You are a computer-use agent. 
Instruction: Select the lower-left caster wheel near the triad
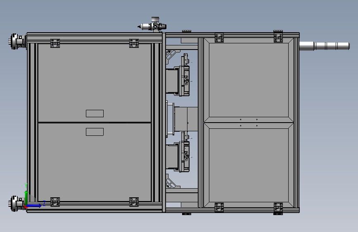pyautogui.click(x=17, y=203)
